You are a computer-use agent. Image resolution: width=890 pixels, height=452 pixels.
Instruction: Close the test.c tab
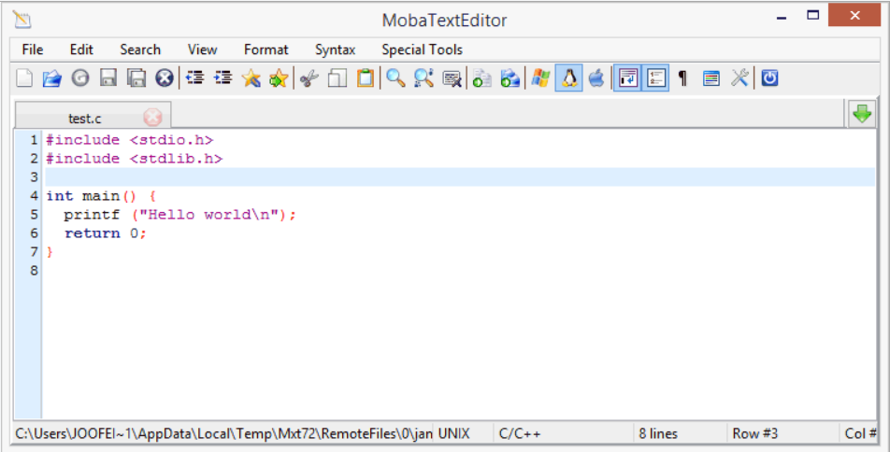(x=152, y=118)
